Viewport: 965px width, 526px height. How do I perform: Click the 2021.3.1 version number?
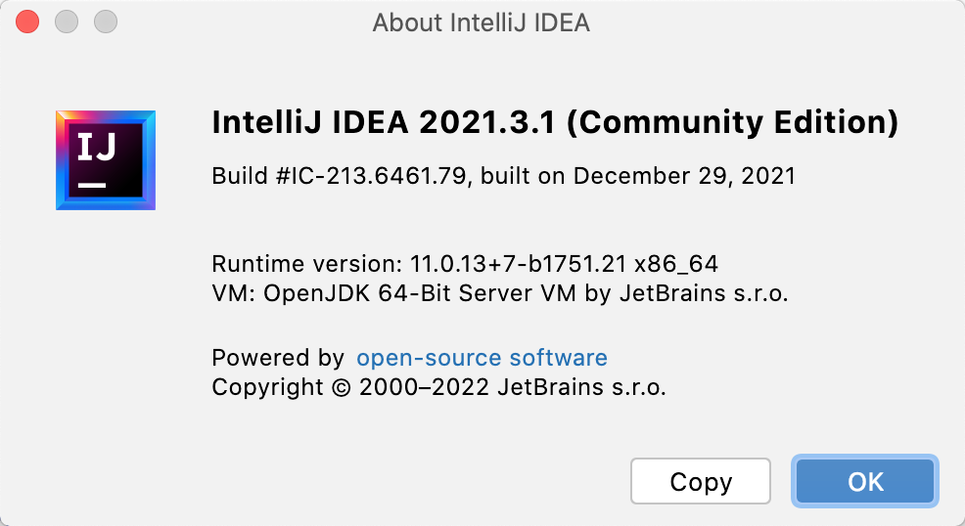pyautogui.click(x=487, y=121)
